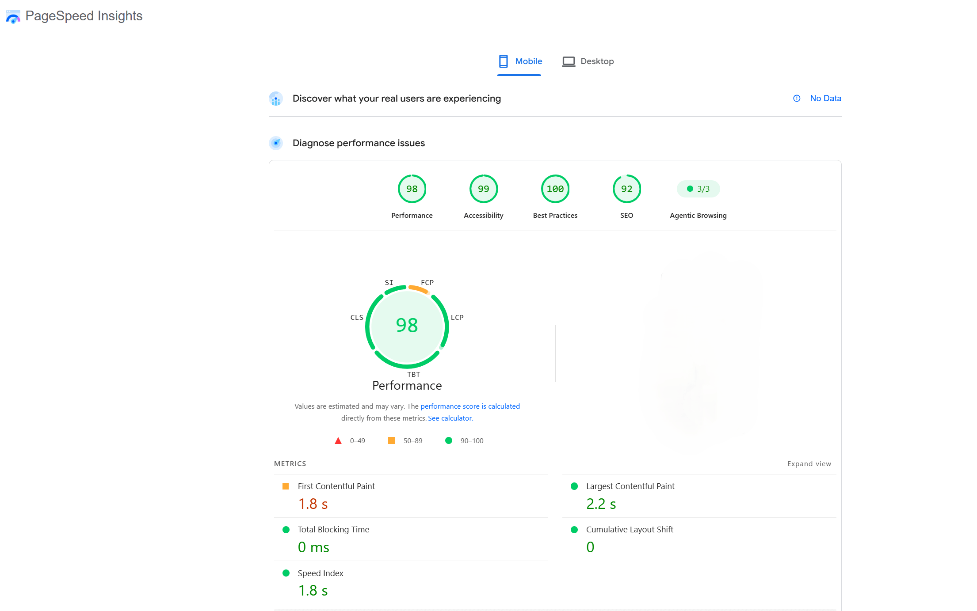Click the red triangle 0–49 legend icon
Image resolution: width=977 pixels, height=611 pixels.
(x=338, y=441)
